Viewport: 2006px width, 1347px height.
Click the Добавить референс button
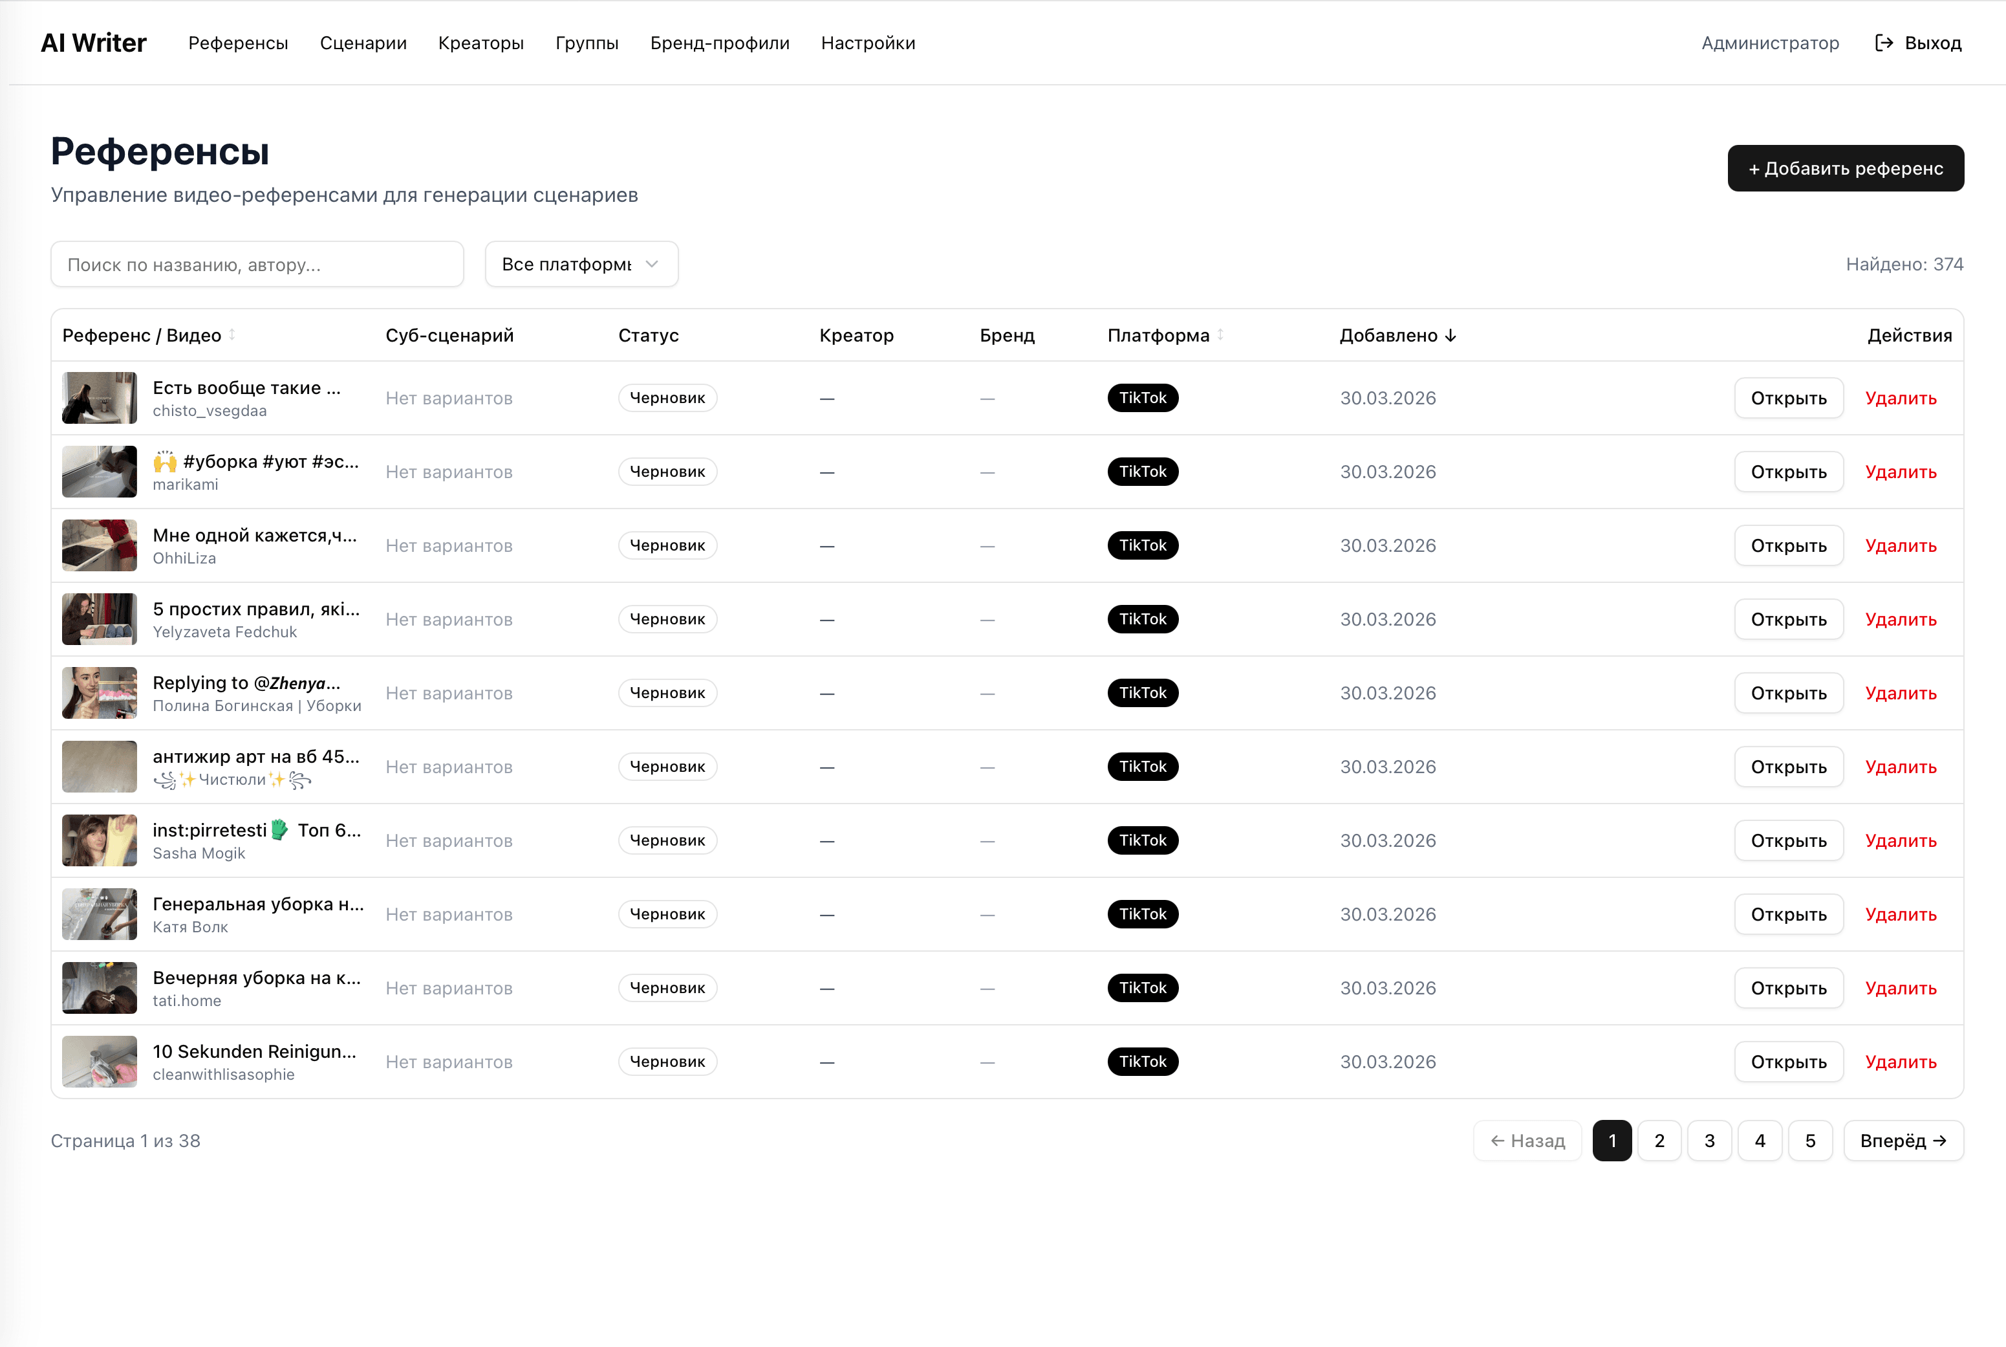tap(1844, 168)
